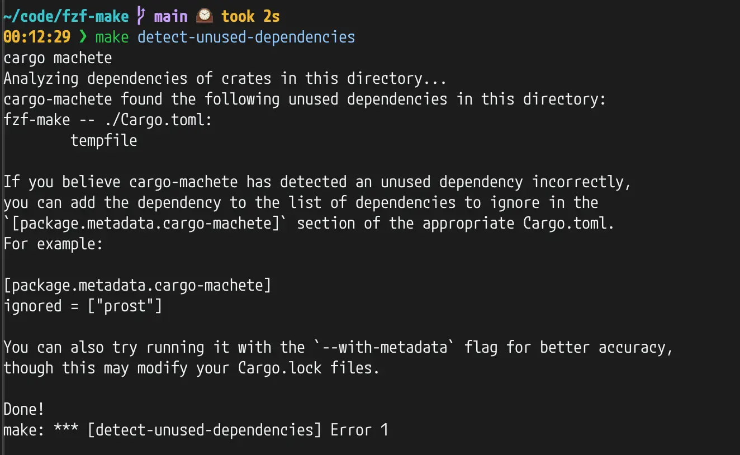
Task: Click the "For example:" line
Action: point(53,244)
